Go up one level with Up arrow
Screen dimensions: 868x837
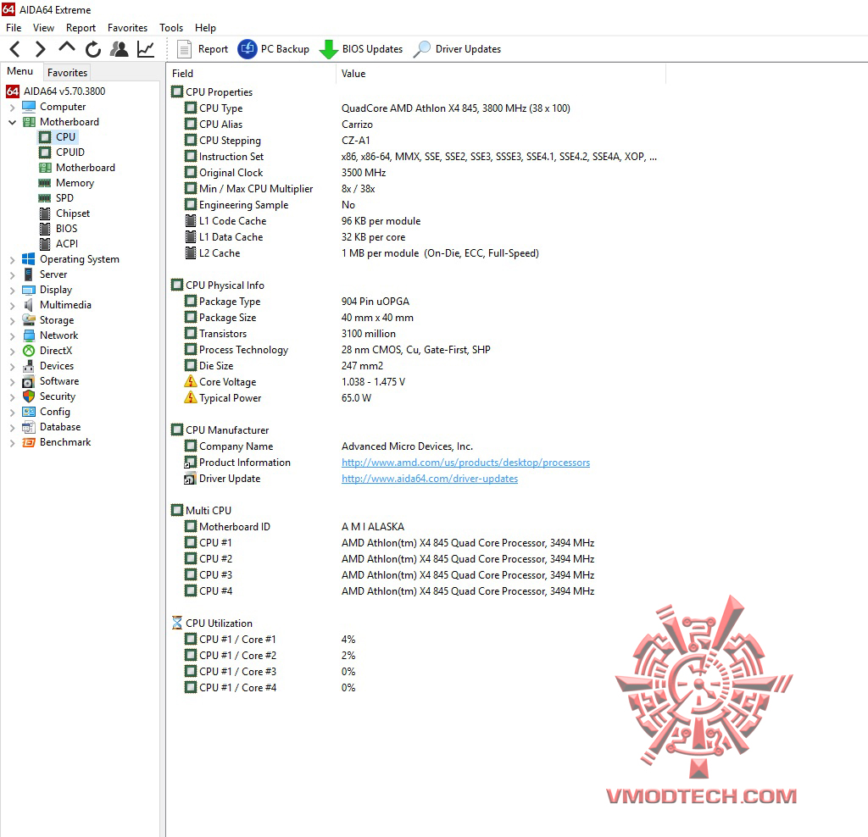[x=66, y=48]
